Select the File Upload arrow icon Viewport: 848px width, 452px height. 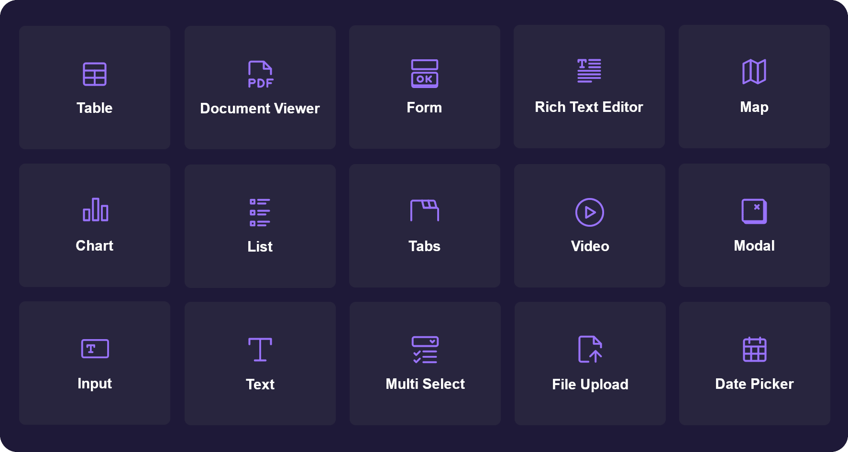point(590,349)
